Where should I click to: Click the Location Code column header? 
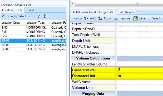[x=13, y=23]
